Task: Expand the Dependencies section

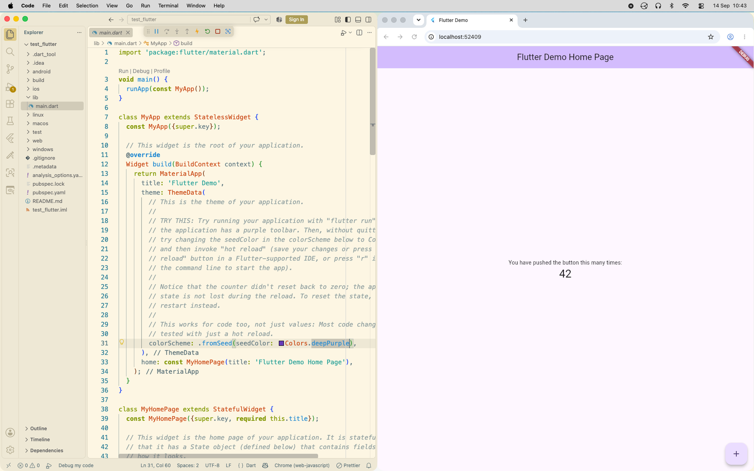Action: click(x=47, y=450)
